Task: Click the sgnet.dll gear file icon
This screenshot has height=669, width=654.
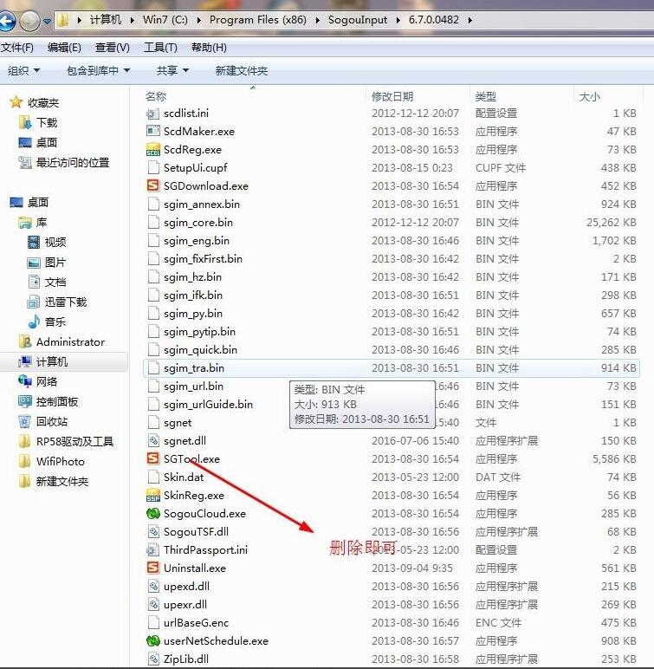Action: point(152,440)
